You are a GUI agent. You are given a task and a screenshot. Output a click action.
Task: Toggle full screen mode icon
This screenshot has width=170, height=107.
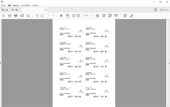[110, 16]
